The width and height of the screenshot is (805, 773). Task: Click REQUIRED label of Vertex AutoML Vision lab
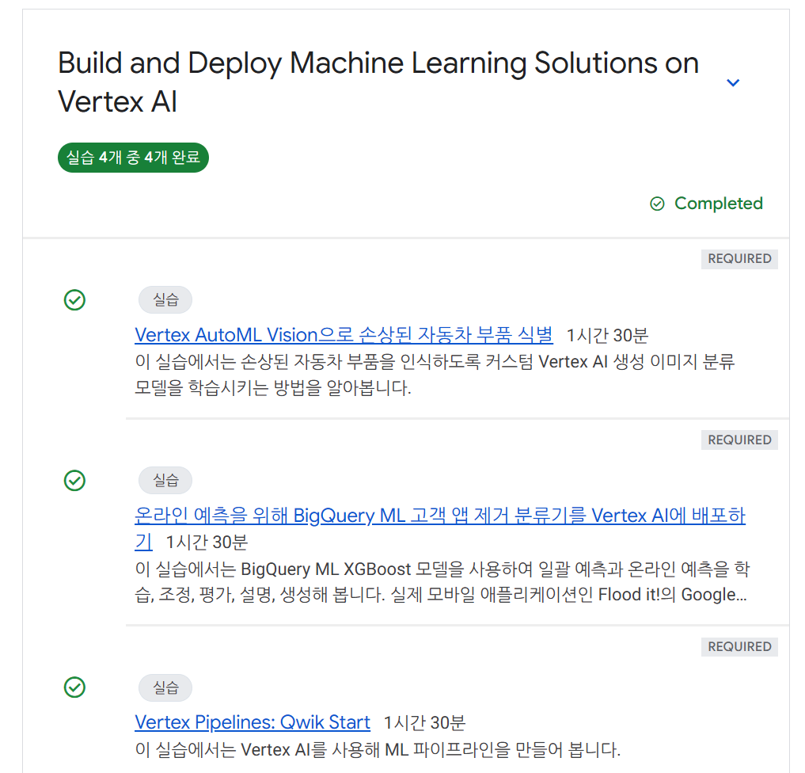pyautogui.click(x=739, y=259)
